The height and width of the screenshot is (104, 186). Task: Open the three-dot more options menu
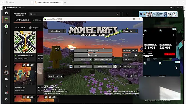tap(127, 14)
